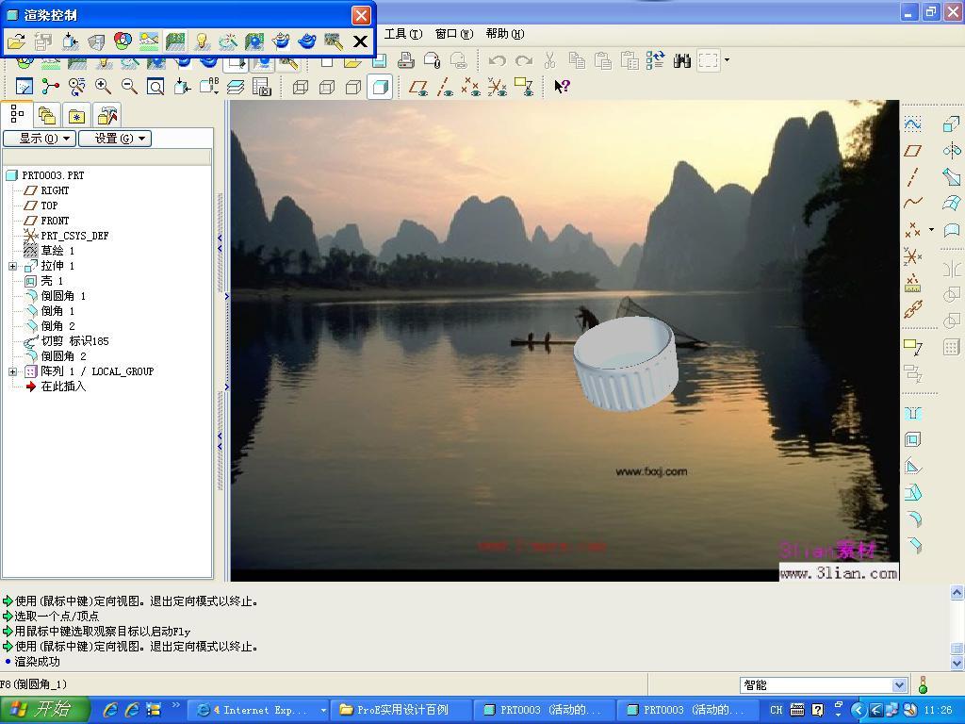965x724 pixels.
Task: Open the layers icon in toolbar
Action: [x=235, y=87]
